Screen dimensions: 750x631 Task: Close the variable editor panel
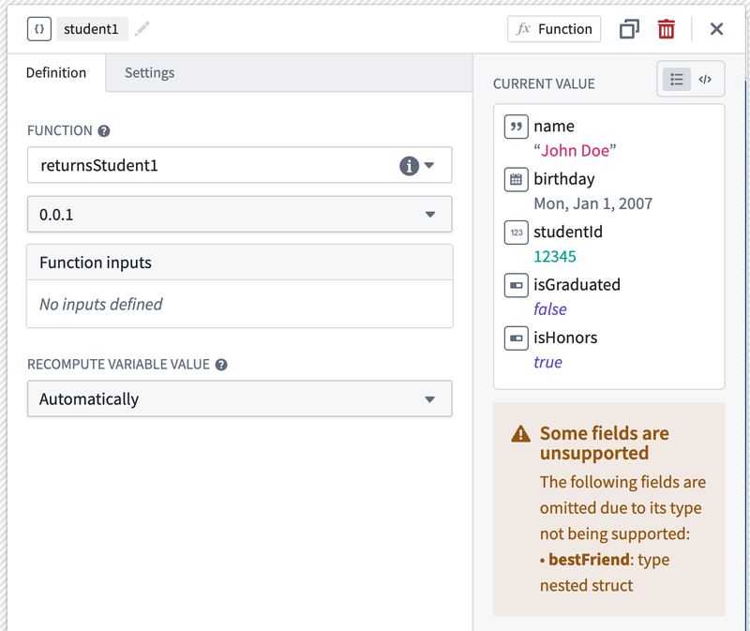point(716,29)
